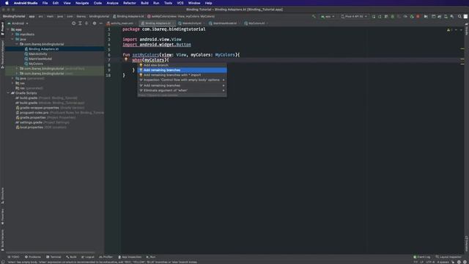Switch to MainActivity.kt editor tab
The width and height of the screenshot is (469, 264).
click(191, 23)
